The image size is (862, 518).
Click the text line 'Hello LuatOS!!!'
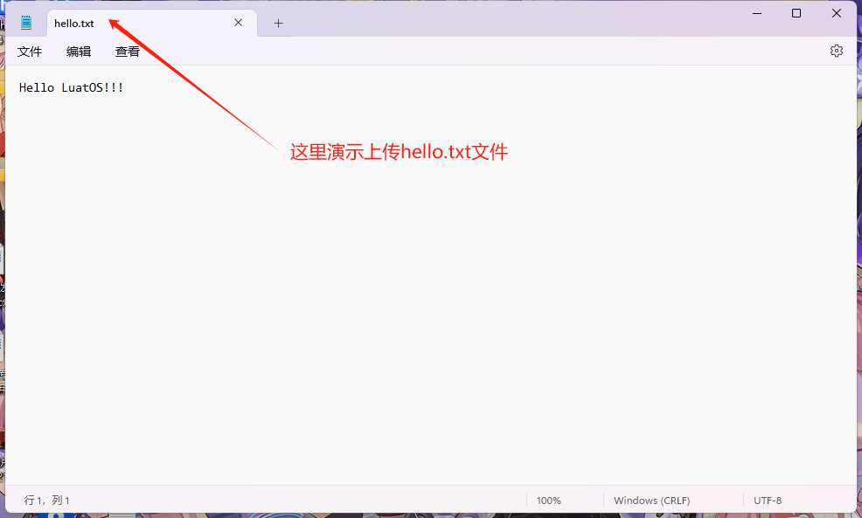click(72, 88)
